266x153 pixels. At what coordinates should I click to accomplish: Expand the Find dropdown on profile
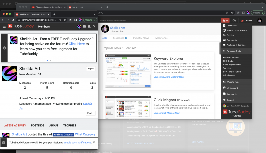pos(91,113)
